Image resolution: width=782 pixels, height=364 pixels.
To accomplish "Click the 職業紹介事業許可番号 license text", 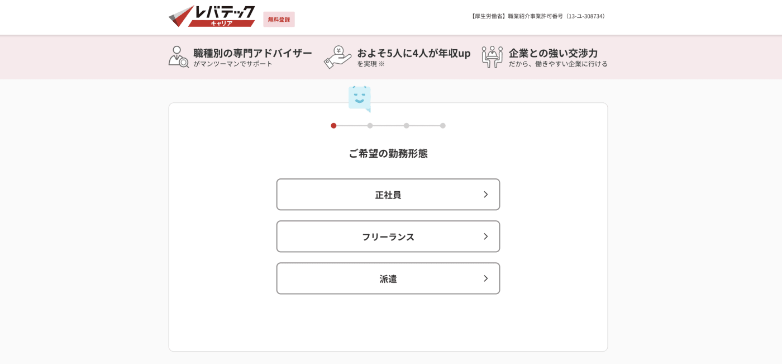I will point(538,16).
